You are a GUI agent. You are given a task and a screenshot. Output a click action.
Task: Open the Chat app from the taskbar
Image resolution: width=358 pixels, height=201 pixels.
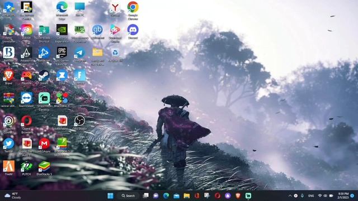156,196
